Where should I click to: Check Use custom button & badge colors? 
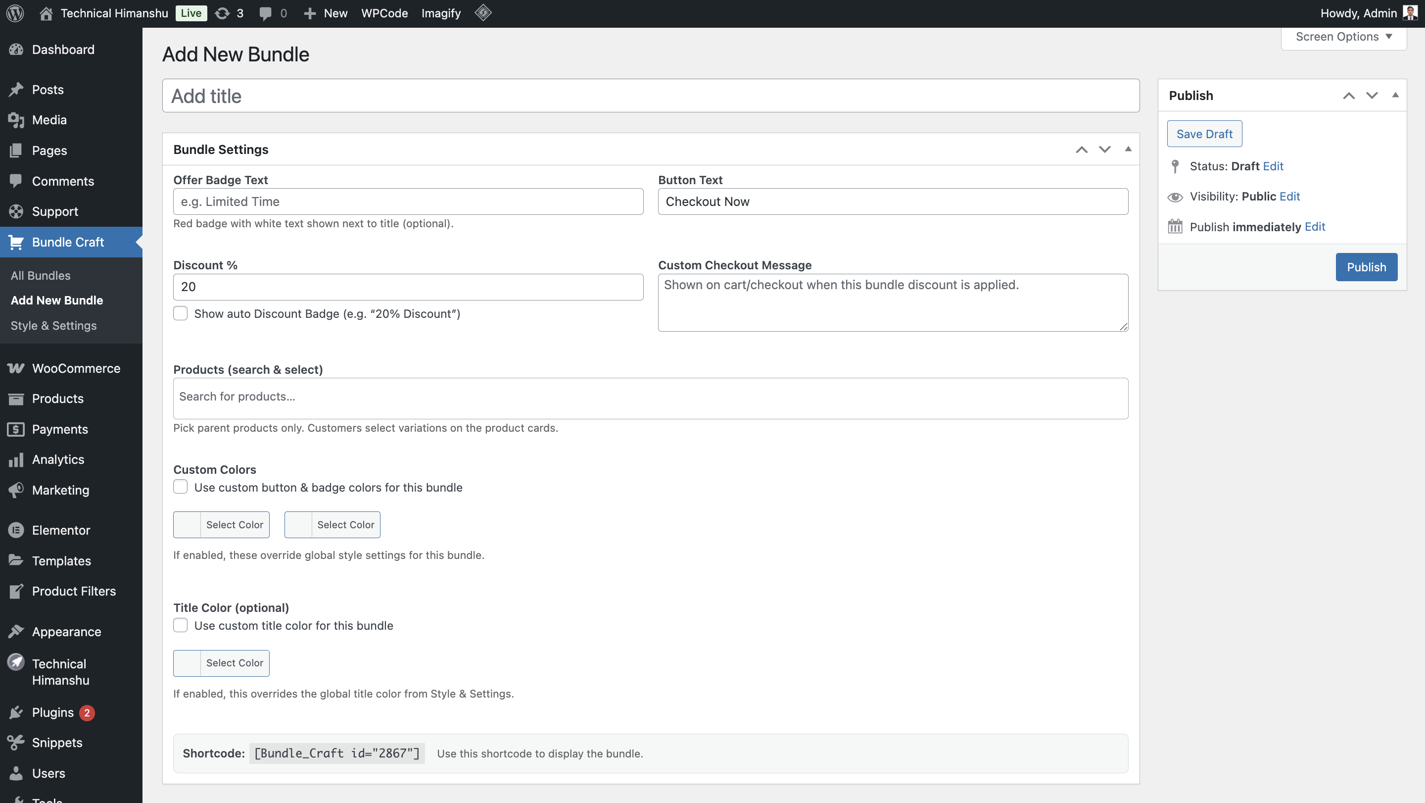(x=180, y=487)
